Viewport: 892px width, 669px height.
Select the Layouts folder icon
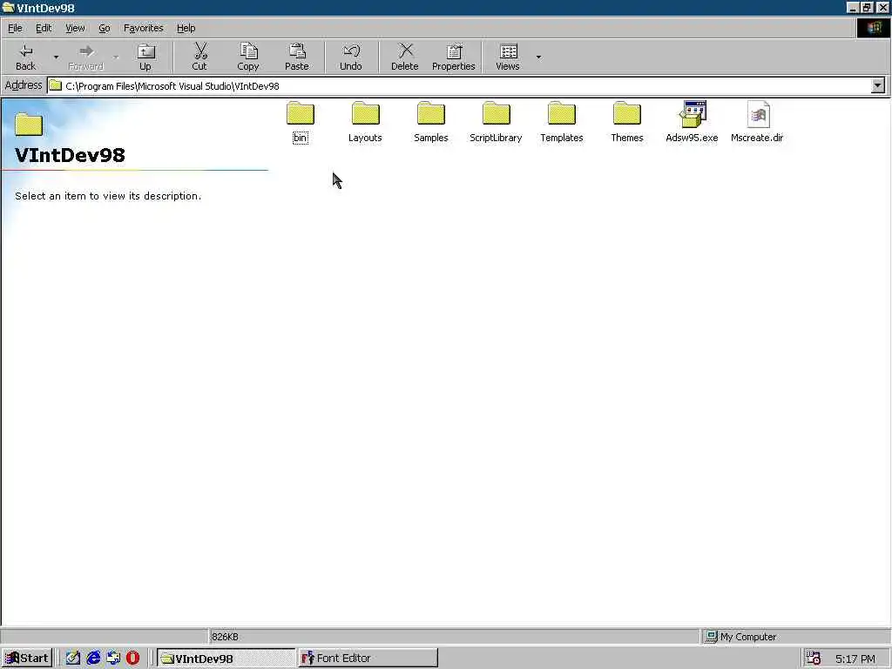pyautogui.click(x=365, y=114)
